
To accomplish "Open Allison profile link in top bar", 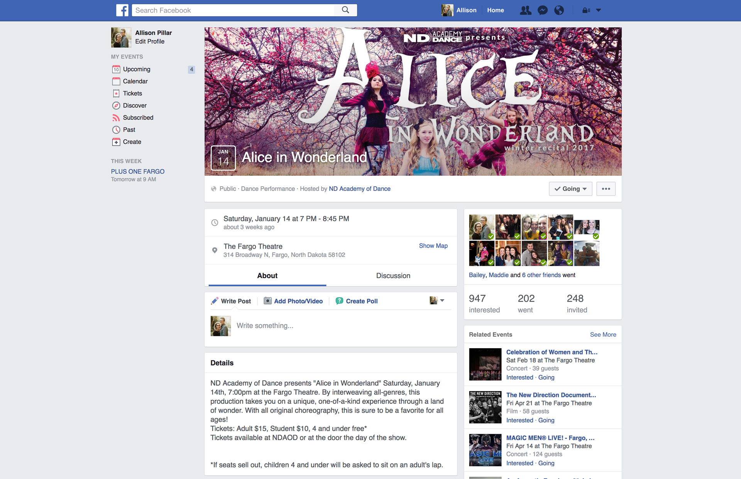I will (x=466, y=10).
